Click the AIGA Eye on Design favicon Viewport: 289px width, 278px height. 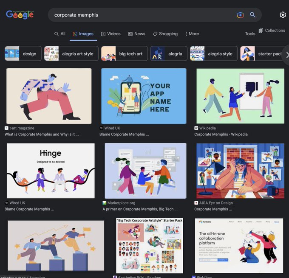pos(196,203)
